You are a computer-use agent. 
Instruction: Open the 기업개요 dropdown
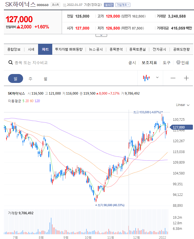click(123, 5)
